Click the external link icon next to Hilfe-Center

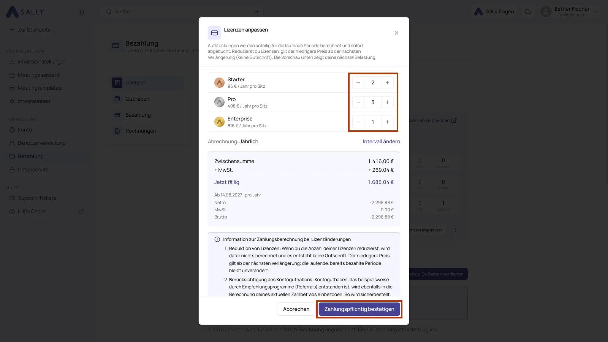coord(81,212)
